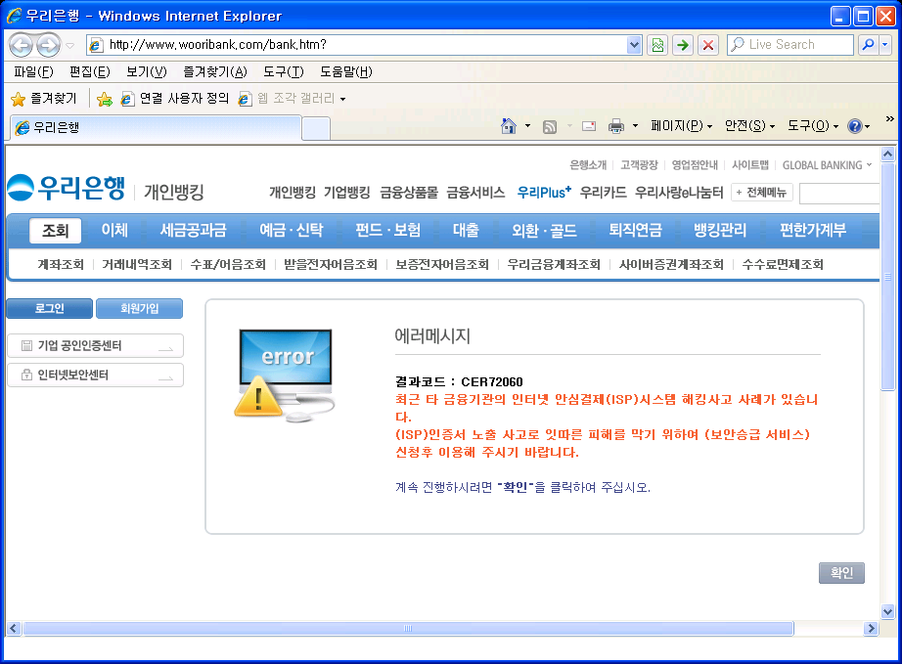Image resolution: width=902 pixels, height=664 pixels.
Task: Expand the GLOBAL BANKING dropdown
Action: [x=828, y=165]
